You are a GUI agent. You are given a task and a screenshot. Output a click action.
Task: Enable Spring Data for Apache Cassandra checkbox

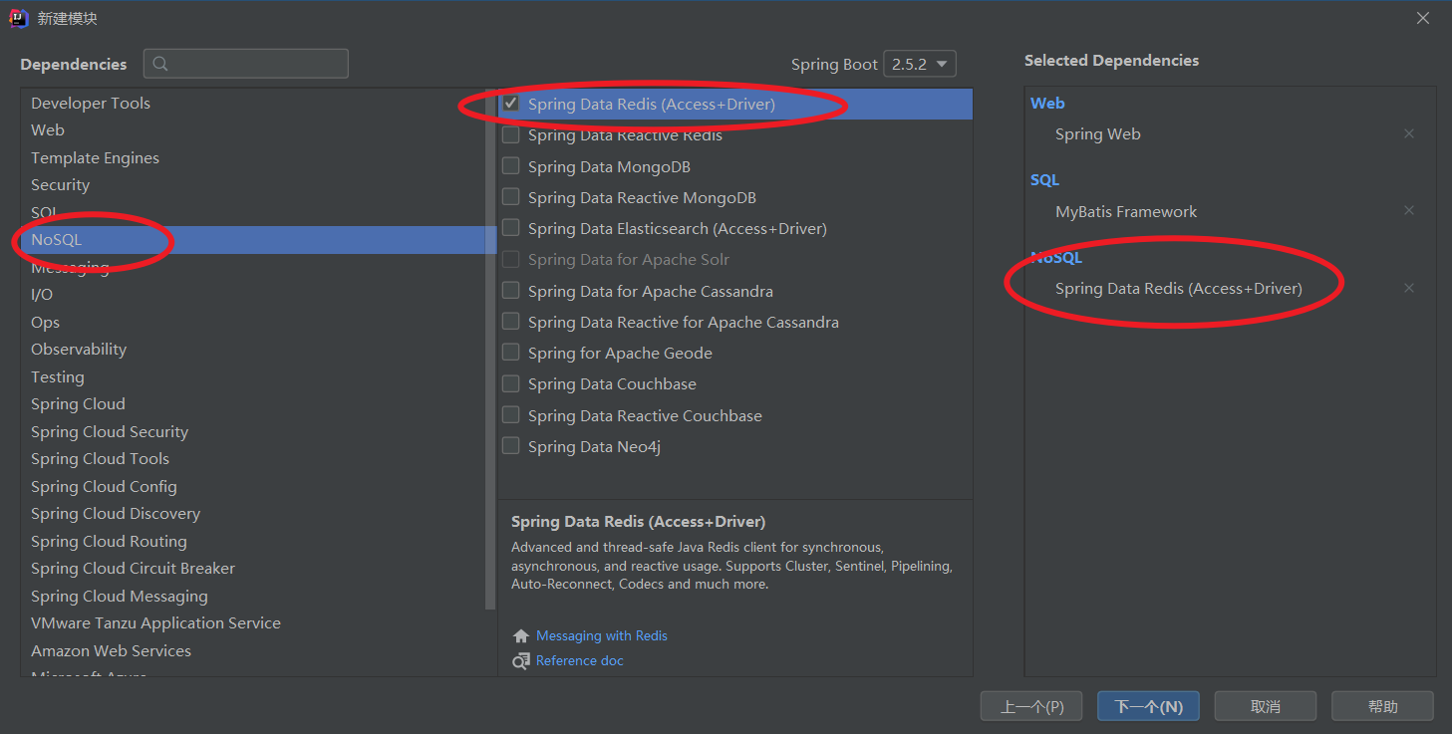tap(510, 291)
